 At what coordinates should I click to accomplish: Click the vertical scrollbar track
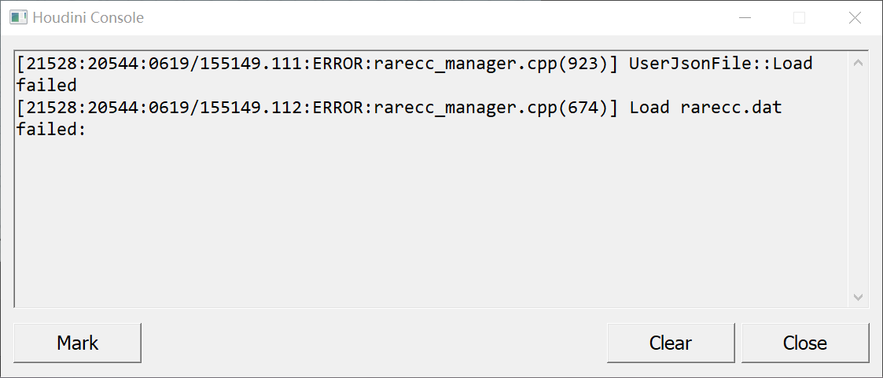click(859, 180)
